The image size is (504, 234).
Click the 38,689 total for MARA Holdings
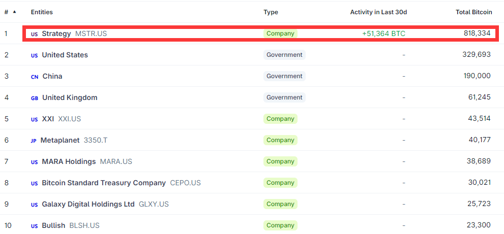(x=479, y=161)
